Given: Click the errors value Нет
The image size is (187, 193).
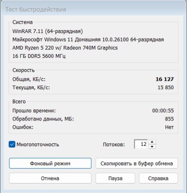Looking at the screenshot, I should (169, 127).
